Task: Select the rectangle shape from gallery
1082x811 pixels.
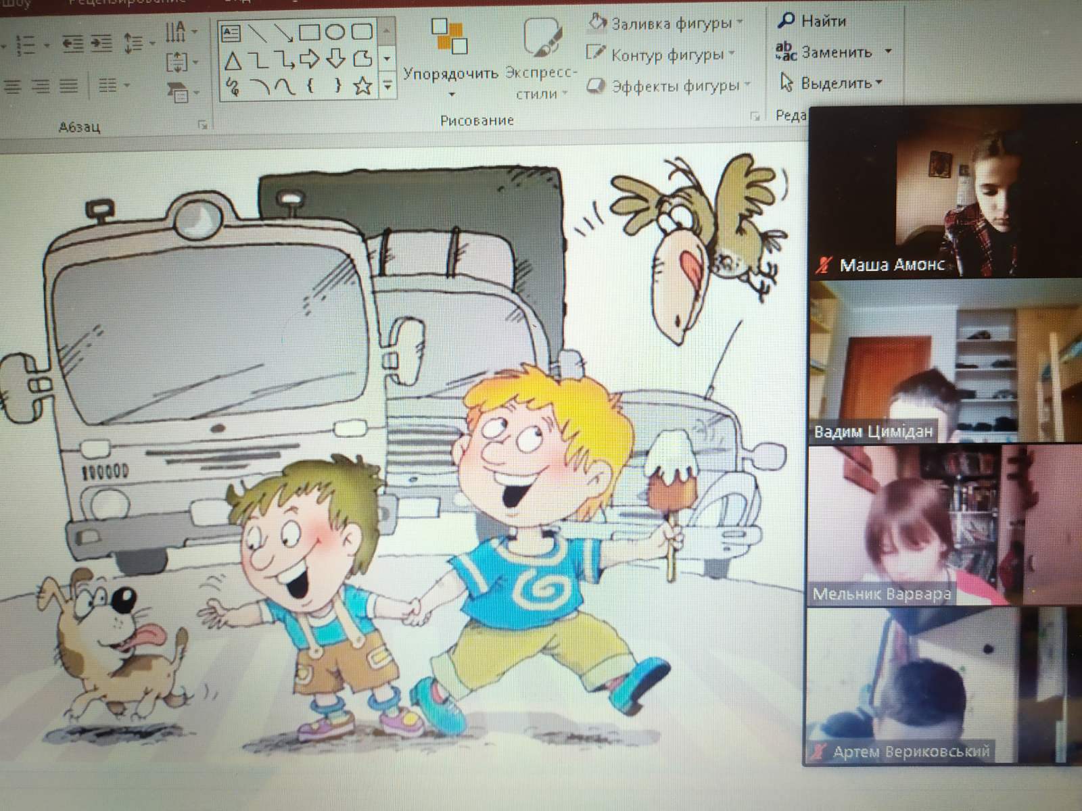Action: (309, 32)
